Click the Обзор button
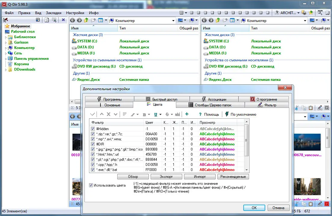This screenshot has width=332, height=216. click(x=133, y=176)
